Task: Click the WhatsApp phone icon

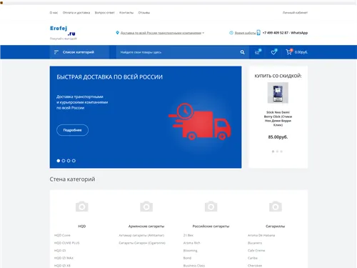Action: pyautogui.click(x=258, y=33)
